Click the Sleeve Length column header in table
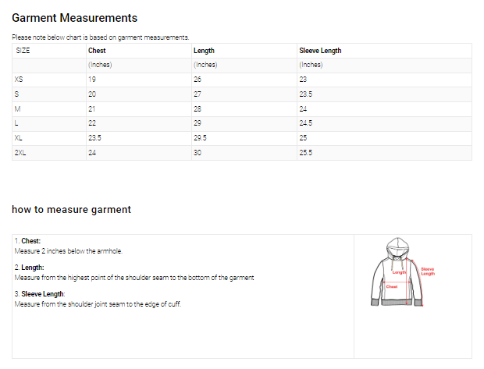 (320, 51)
